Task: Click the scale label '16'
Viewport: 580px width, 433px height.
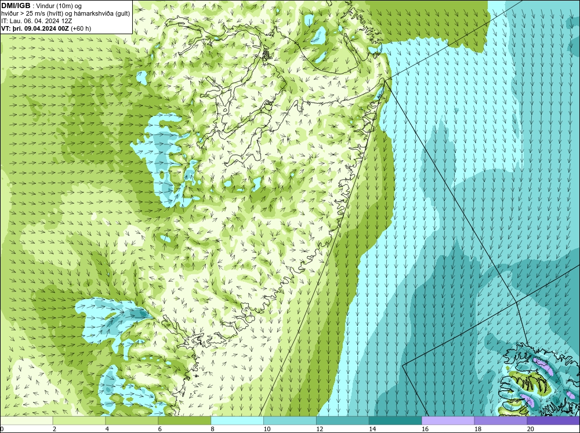Action: tap(425, 429)
